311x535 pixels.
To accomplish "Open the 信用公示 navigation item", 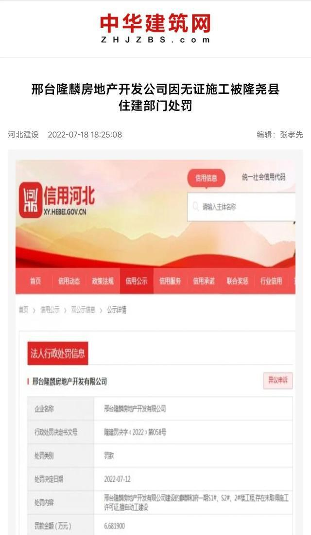I will pyautogui.click(x=137, y=281).
